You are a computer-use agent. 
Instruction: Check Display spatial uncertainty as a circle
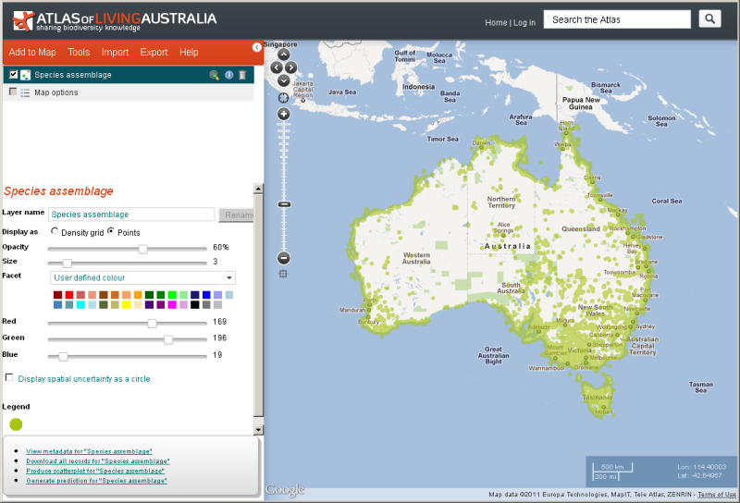[x=9, y=378]
